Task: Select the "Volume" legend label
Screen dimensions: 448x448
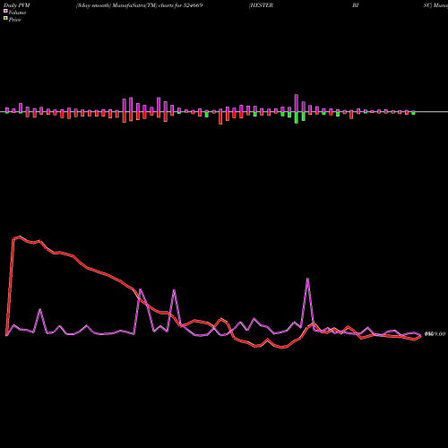Action: 17,13
